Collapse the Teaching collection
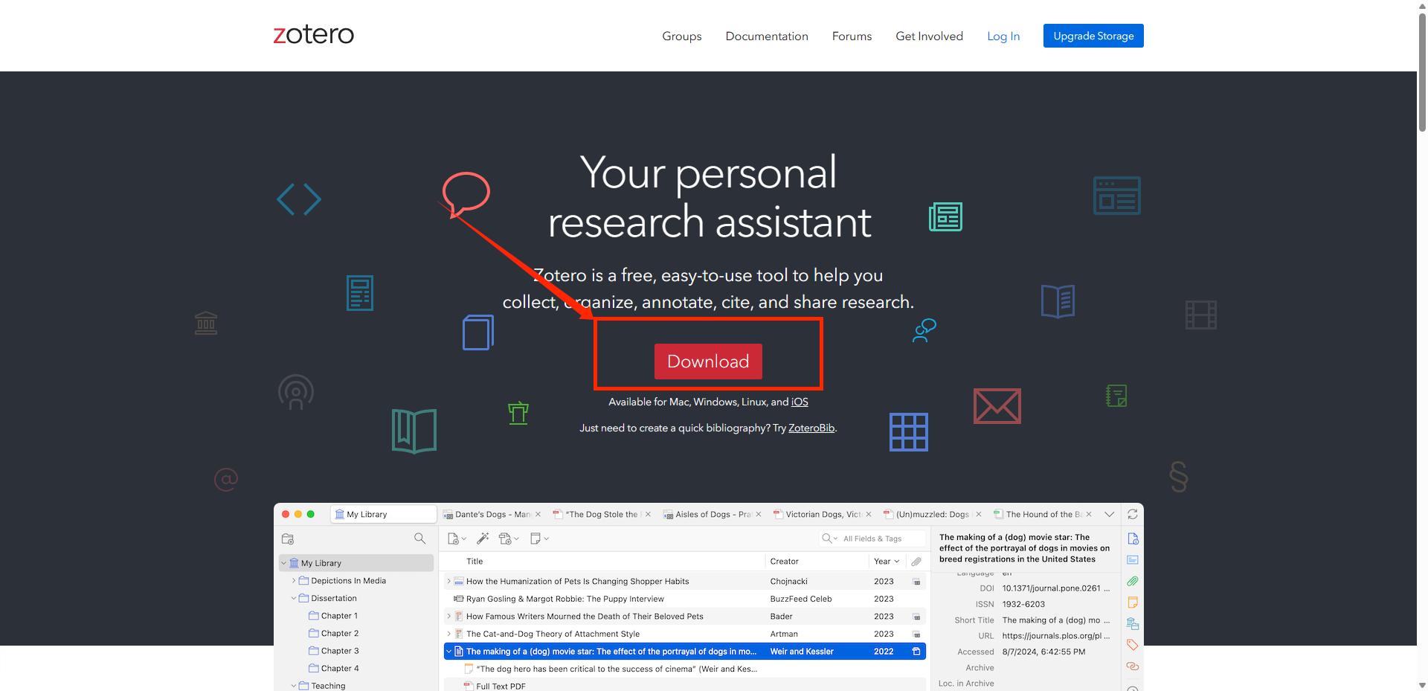The height and width of the screenshot is (691, 1428). 294,686
